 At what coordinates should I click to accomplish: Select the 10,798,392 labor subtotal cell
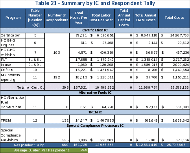click(x=101, y=86)
